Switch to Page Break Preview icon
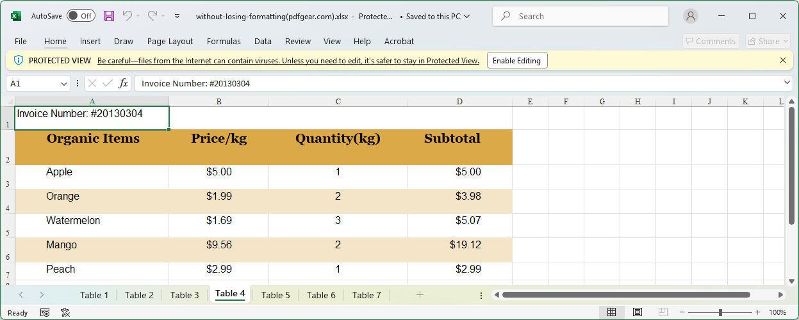 (663, 312)
